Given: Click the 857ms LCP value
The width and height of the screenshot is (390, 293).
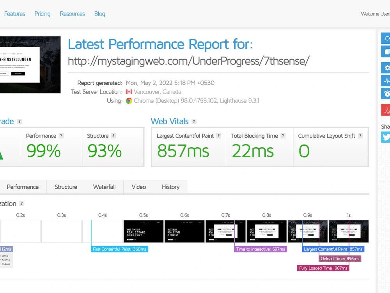Looking at the screenshot, I should 183,151.
